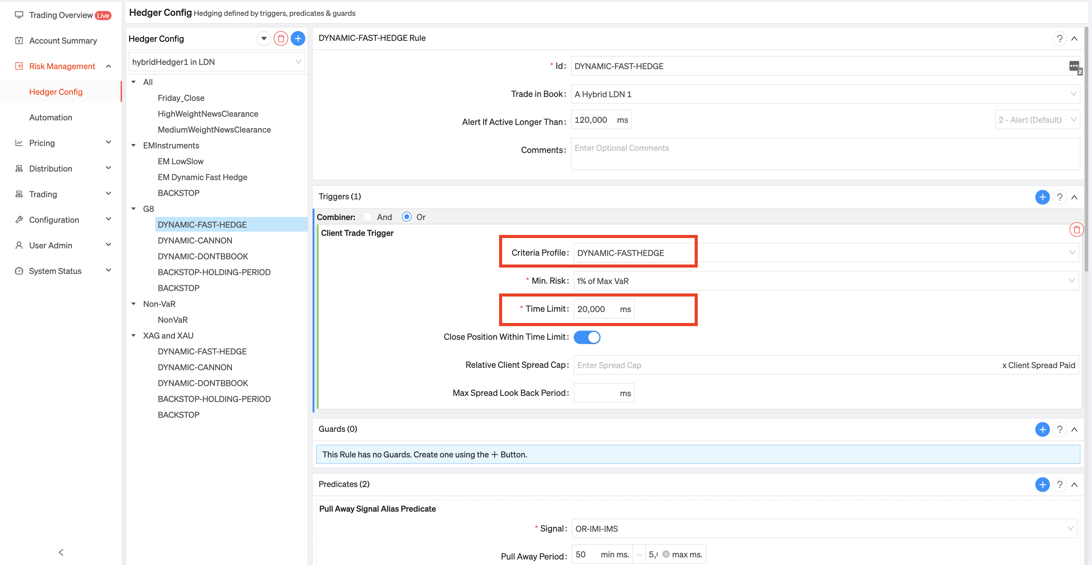Expand the Pricing menu

point(108,142)
